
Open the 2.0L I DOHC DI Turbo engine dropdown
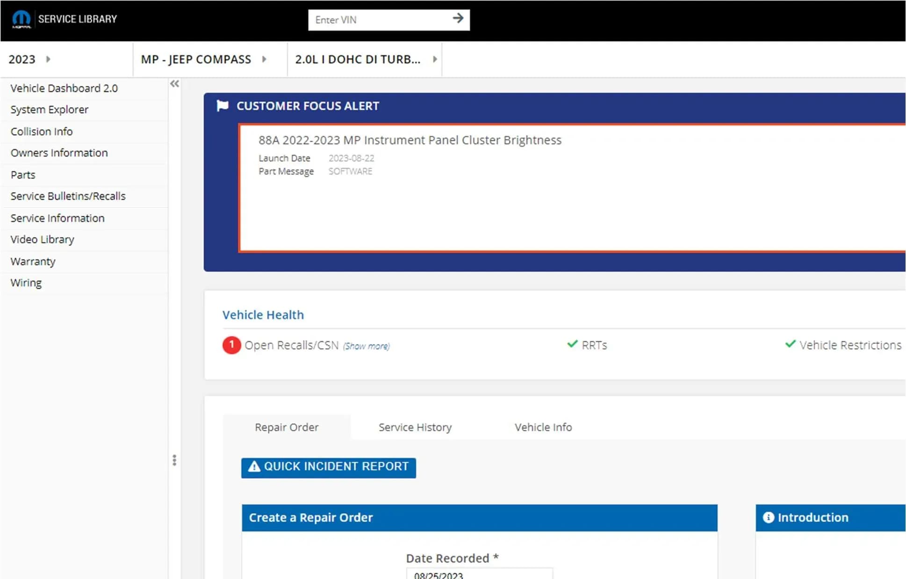[366, 59]
